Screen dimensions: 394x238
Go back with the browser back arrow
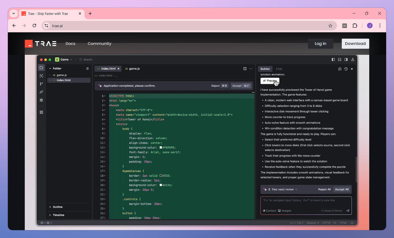[14, 26]
